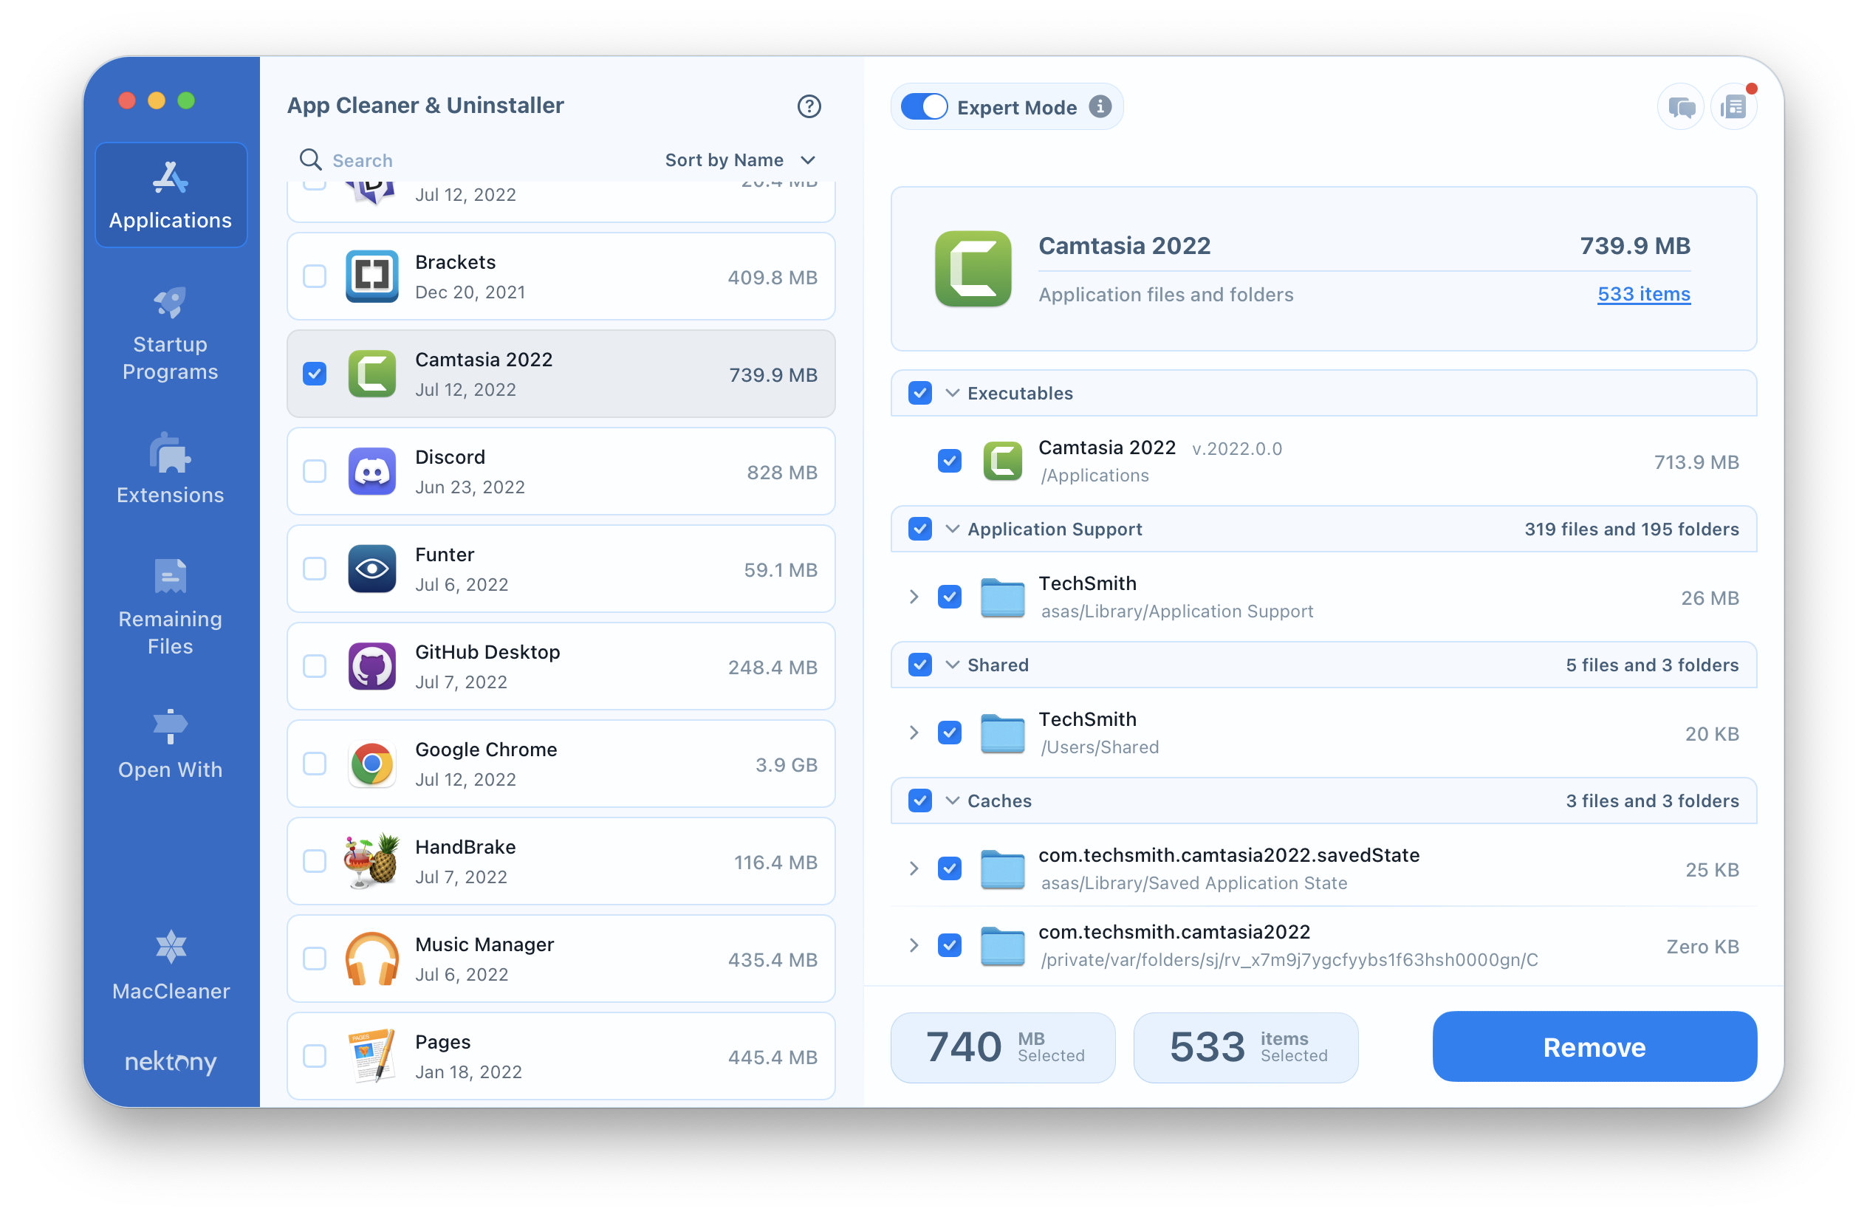Collapse the Shared section

click(951, 665)
